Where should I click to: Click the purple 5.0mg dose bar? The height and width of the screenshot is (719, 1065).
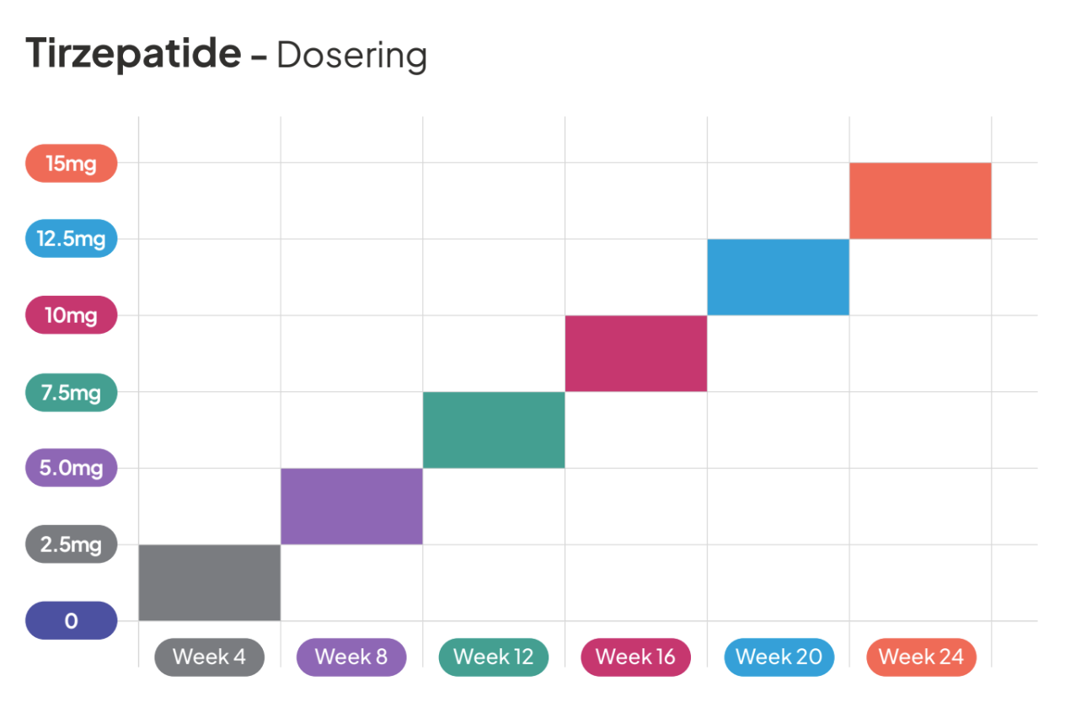pos(351,506)
